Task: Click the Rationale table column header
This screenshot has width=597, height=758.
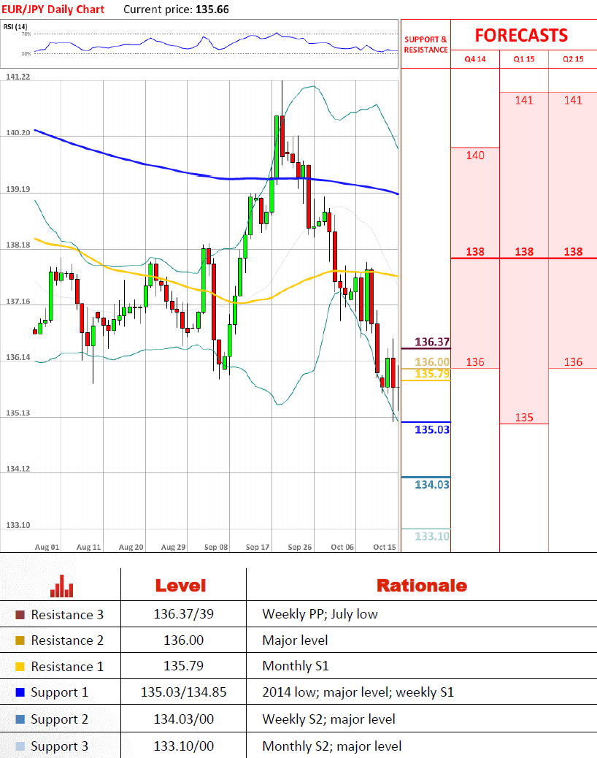Action: [422, 586]
